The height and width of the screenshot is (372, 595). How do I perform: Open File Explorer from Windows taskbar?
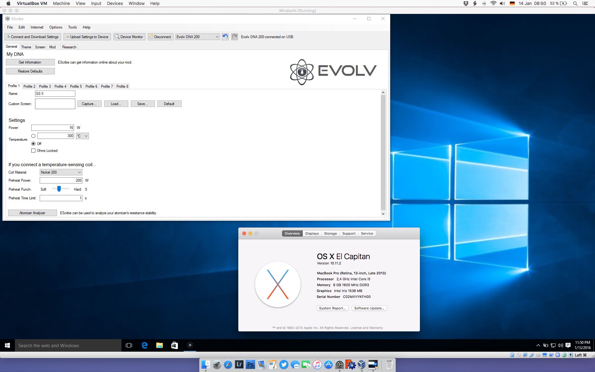160,345
